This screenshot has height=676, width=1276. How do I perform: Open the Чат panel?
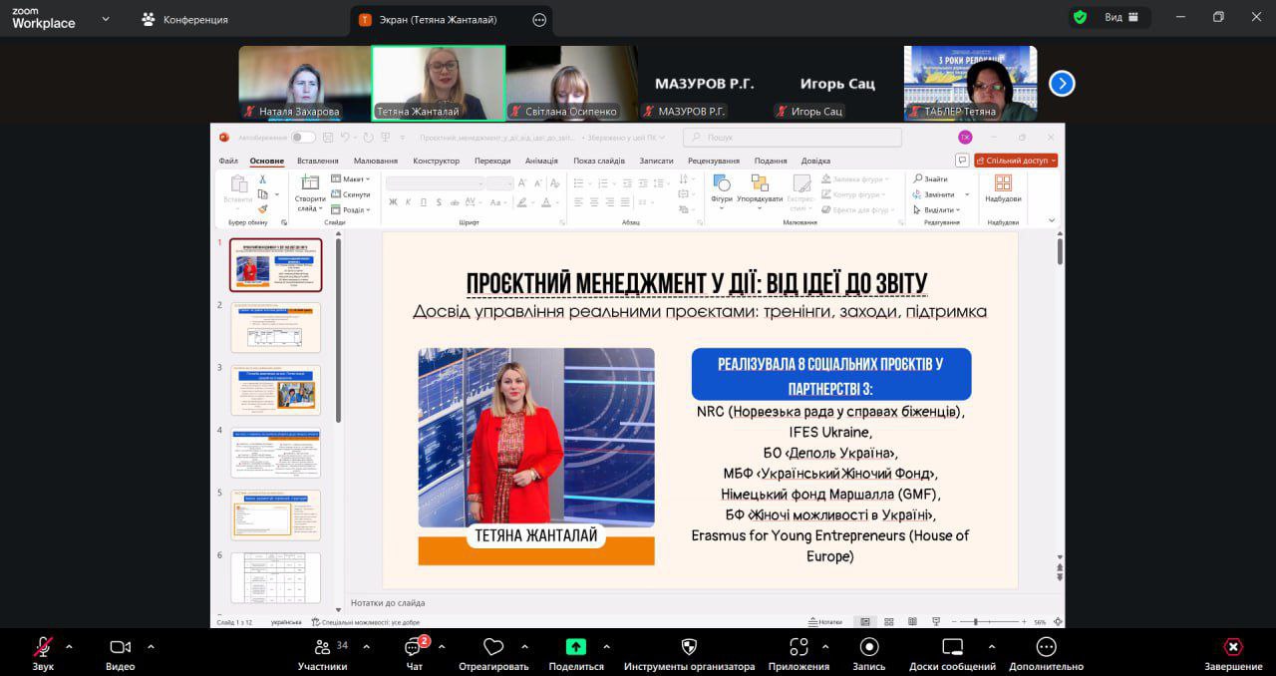(414, 647)
